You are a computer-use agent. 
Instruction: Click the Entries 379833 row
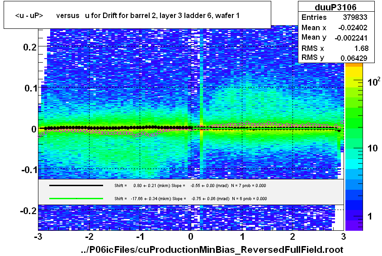click(334, 17)
